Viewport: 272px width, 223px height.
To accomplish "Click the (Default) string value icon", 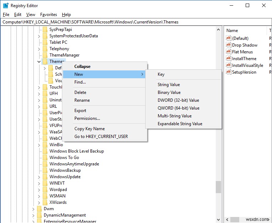I will 229,38.
